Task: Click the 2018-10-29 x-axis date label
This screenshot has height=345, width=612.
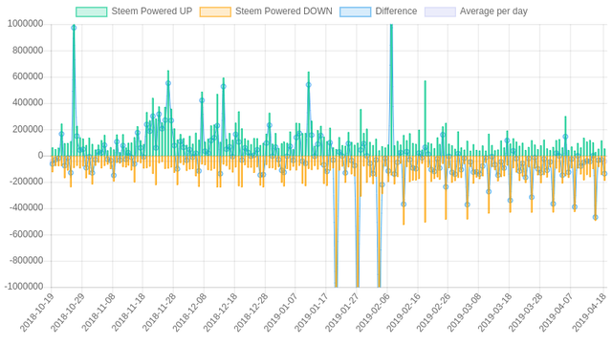Action: point(67,313)
